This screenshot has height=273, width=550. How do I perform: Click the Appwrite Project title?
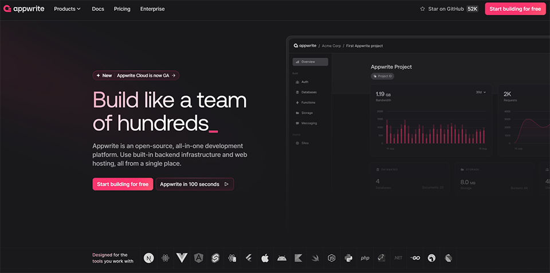[391, 67]
